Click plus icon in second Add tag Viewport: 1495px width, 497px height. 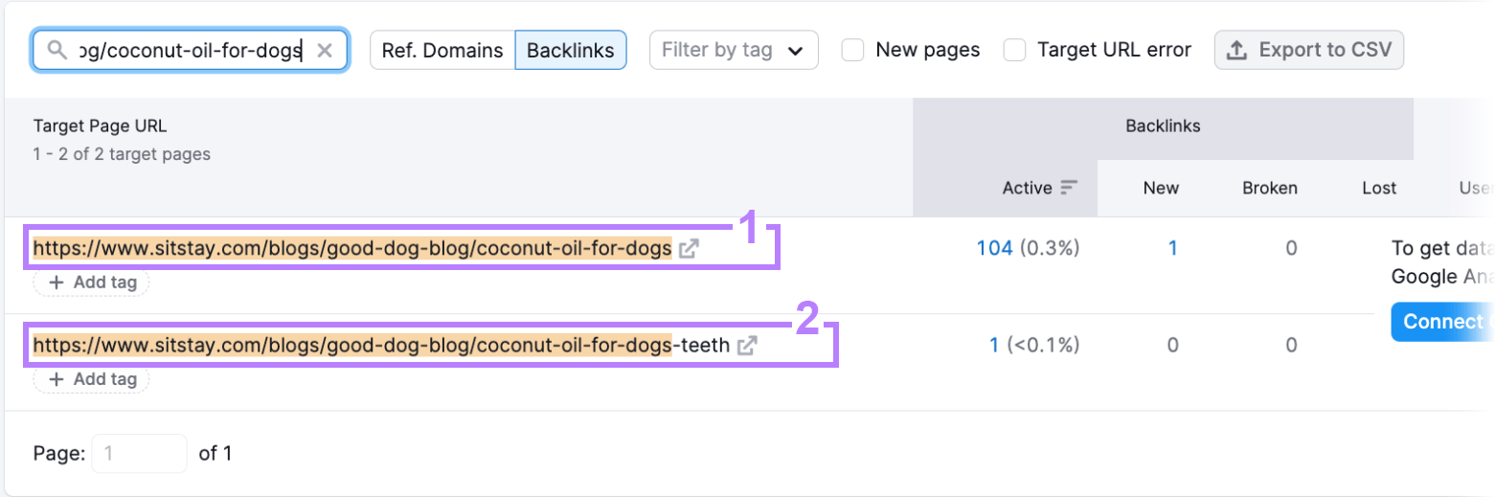click(x=57, y=379)
